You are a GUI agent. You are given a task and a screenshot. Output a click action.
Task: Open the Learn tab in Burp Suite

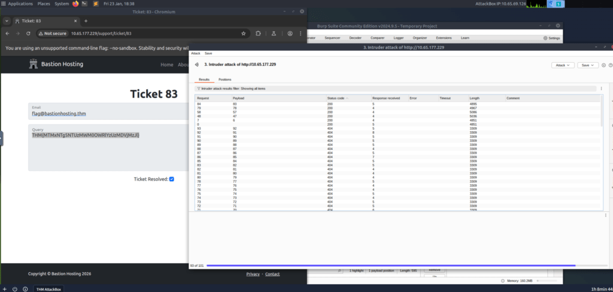(465, 38)
